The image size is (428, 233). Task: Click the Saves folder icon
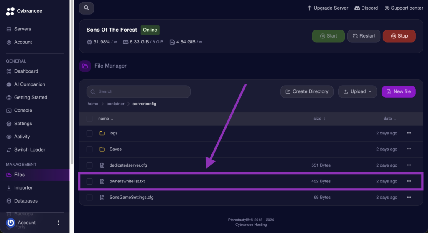click(x=102, y=149)
